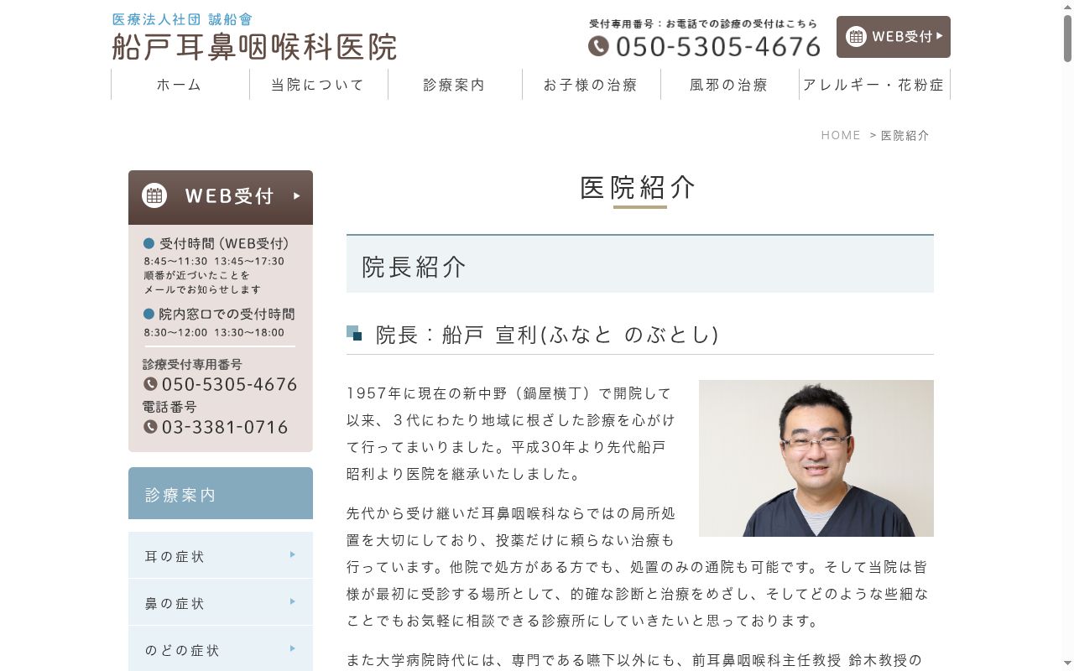Open the ホーム menu item
The image size is (1074, 671).
(x=180, y=85)
